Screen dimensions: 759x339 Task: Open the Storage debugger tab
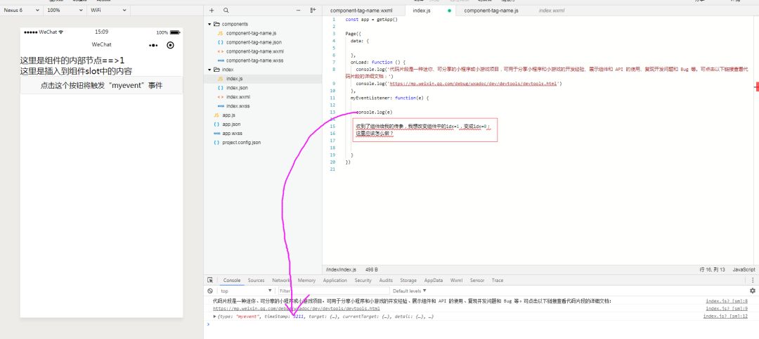[408, 281]
